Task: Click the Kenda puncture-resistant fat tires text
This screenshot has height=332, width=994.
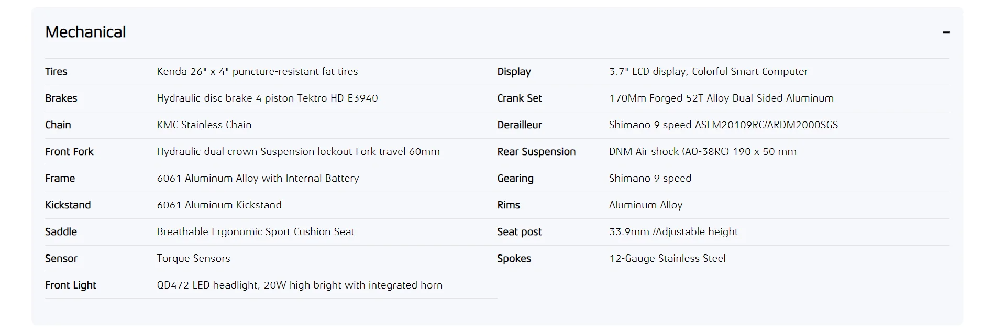Action: pyautogui.click(x=257, y=71)
